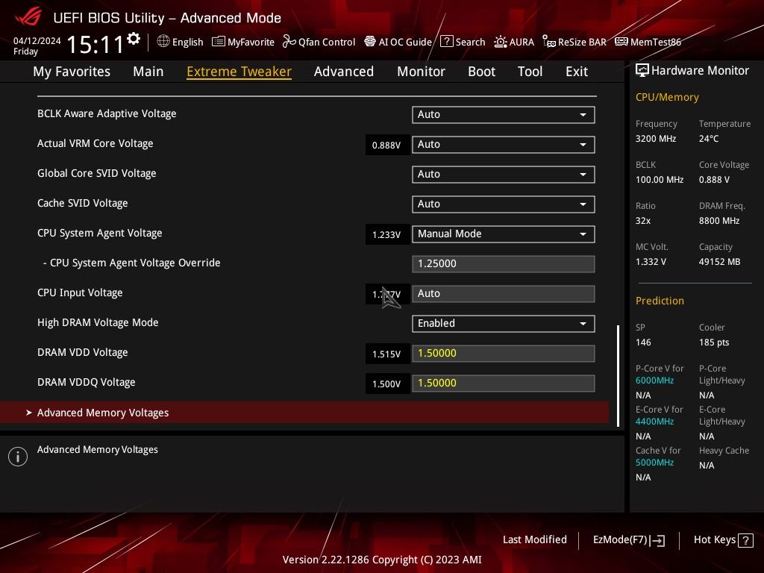
Task: Click the 1.515V DRAM VDD readout
Action: pyautogui.click(x=386, y=354)
